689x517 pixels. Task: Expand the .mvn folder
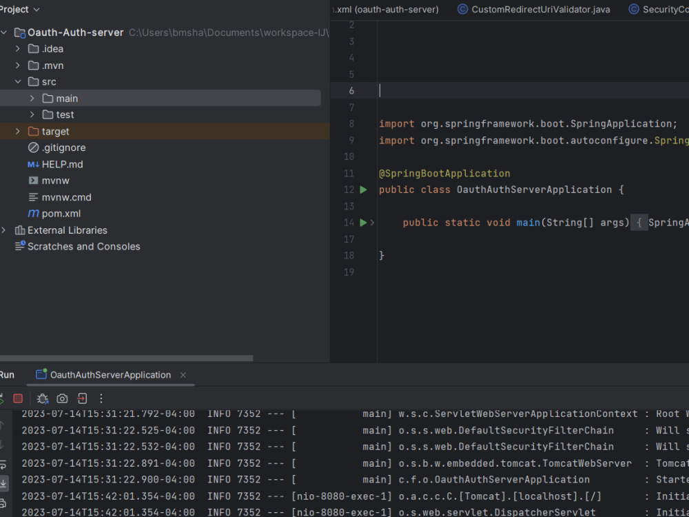(18, 65)
